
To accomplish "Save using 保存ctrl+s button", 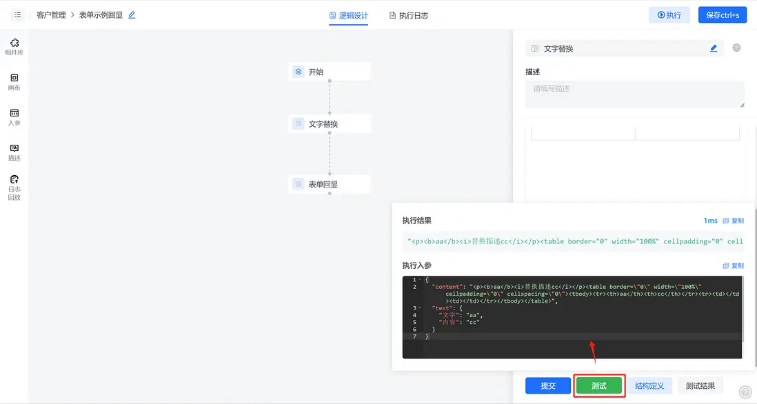I will tap(723, 15).
